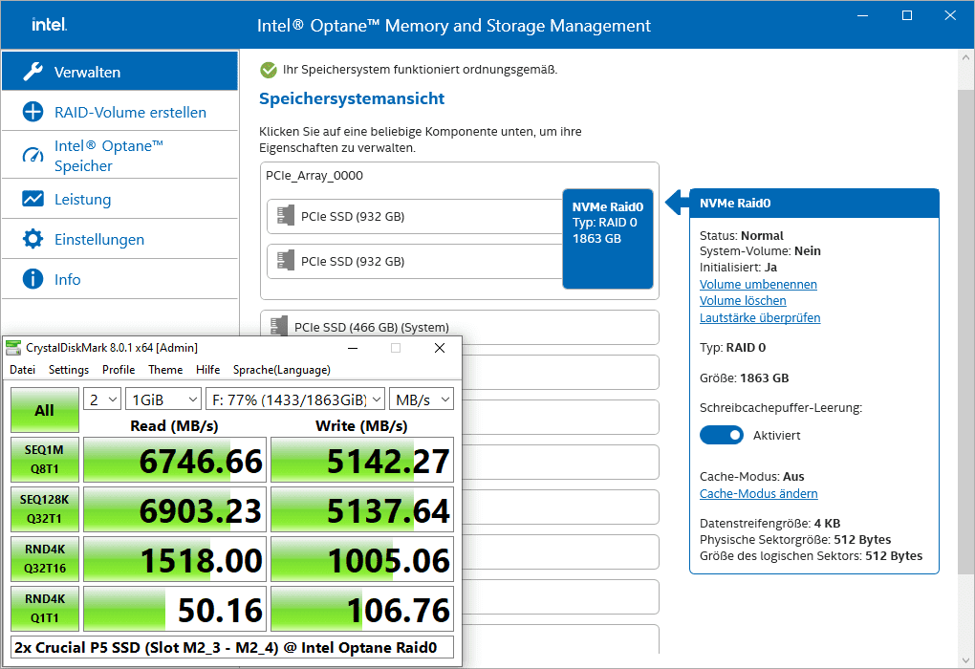Image resolution: width=975 pixels, height=669 pixels.
Task: Click the wrench icon beside Verwalten
Action: point(32,72)
